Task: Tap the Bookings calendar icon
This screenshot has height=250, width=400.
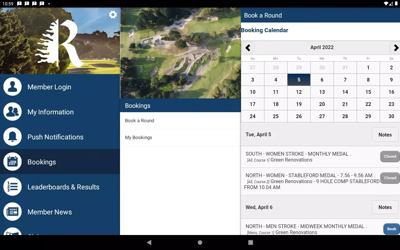Action: [12, 162]
